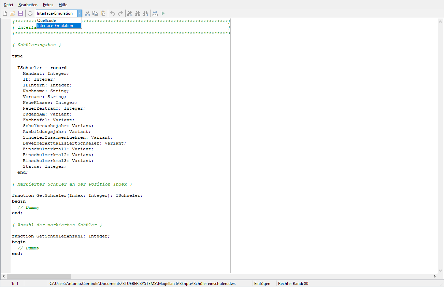Choose Interface-Emulation in the dropdown list
This screenshot has height=287, width=444.
[x=59, y=26]
